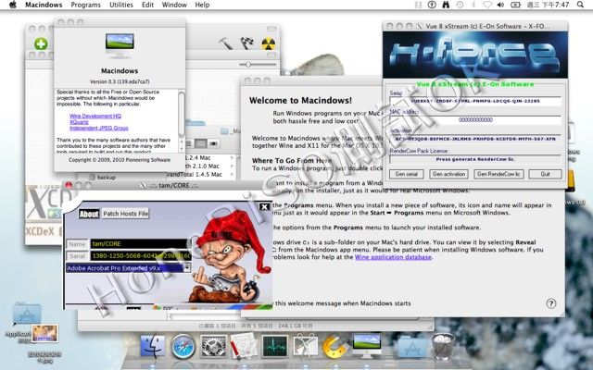Open System Preferences in the Dock

point(215,350)
